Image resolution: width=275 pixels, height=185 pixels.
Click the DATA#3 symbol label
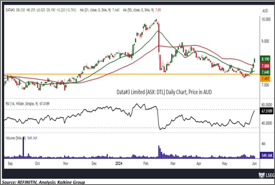coord(10,11)
